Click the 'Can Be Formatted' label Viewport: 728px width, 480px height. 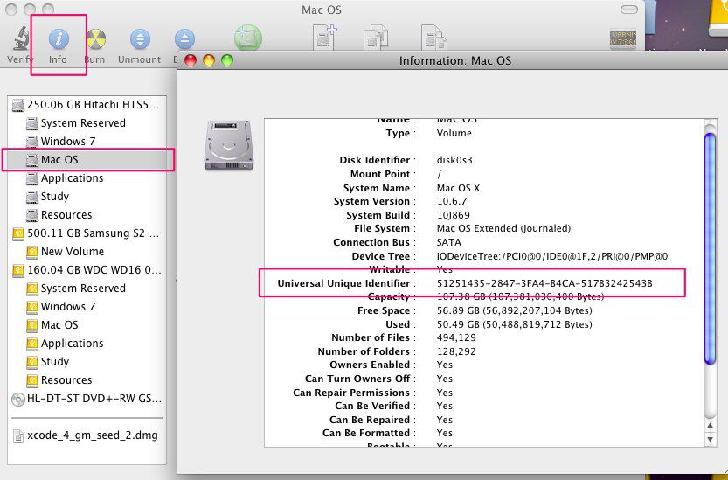coord(366,433)
